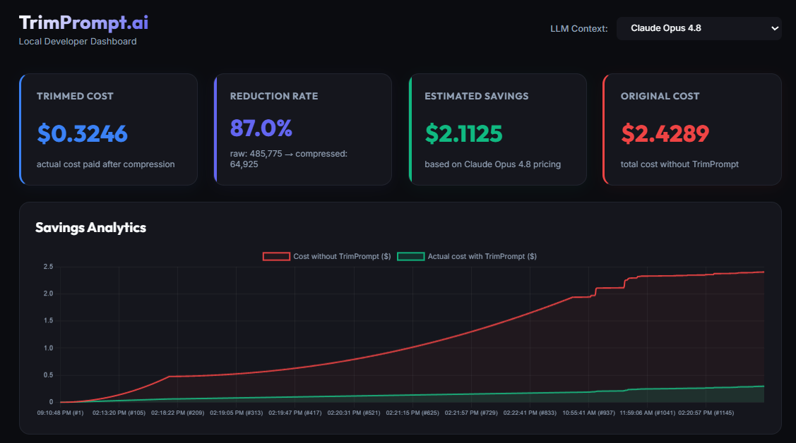Click the dropdown chevron arrow
Viewport: 796px width, 443px height.
(x=775, y=28)
